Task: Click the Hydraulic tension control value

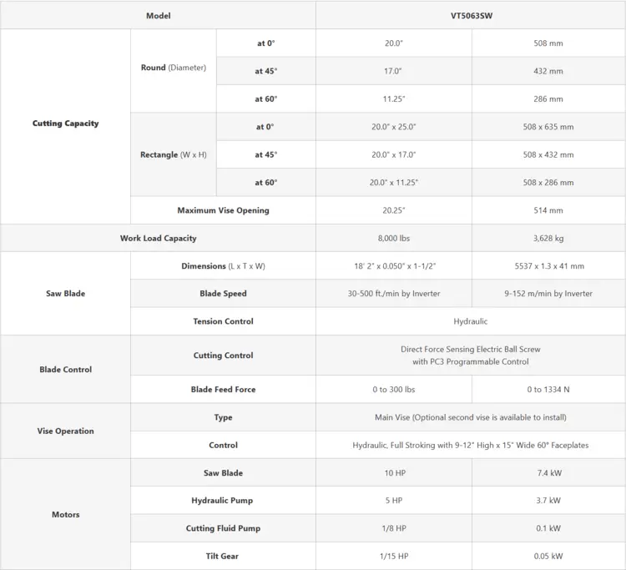Action: pyautogui.click(x=470, y=321)
